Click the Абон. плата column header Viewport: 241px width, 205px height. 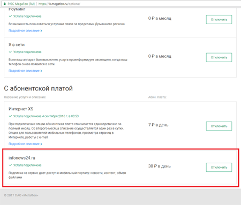pos(157,97)
